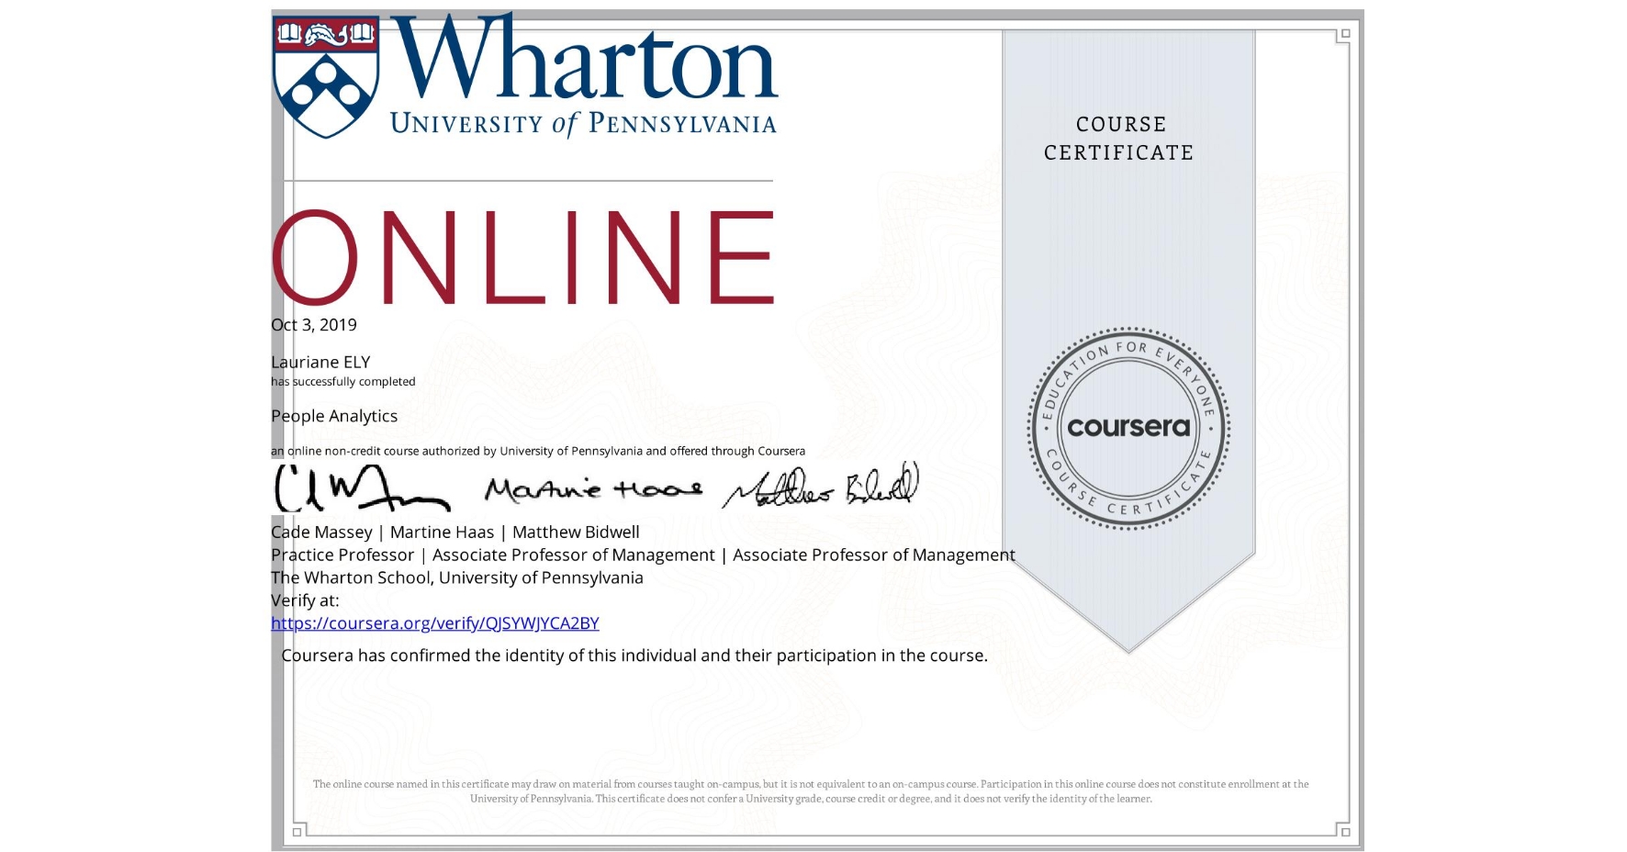Click the 'Coursera has confirmed the identity' statement
Screen dimensions: 1627x852
(634, 656)
